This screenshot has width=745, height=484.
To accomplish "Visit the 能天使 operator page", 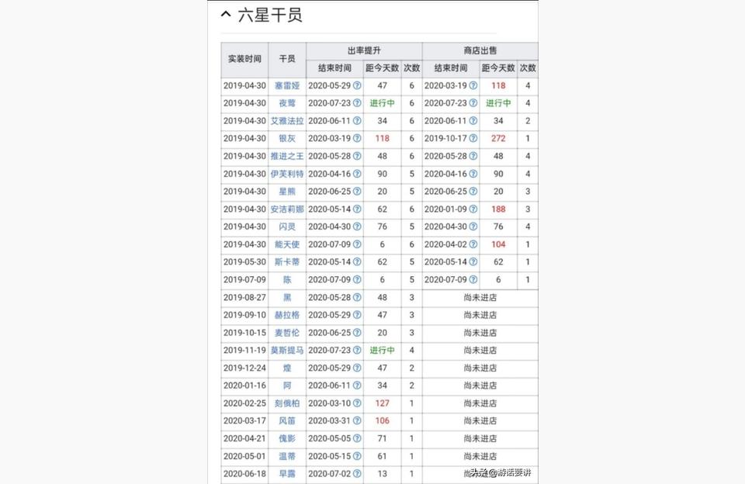I will click(287, 244).
